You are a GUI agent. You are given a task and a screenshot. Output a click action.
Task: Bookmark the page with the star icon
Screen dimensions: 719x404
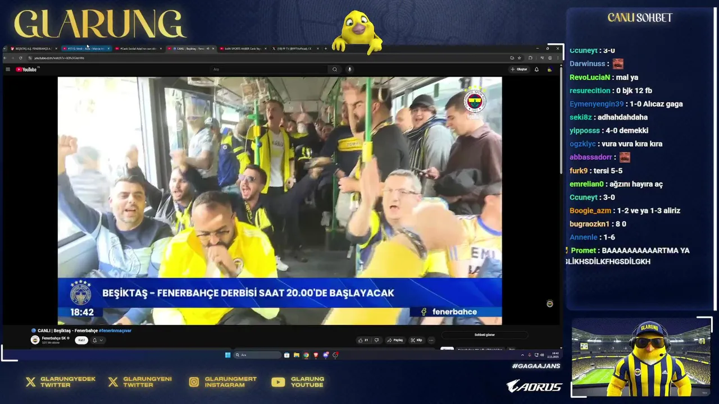519,58
